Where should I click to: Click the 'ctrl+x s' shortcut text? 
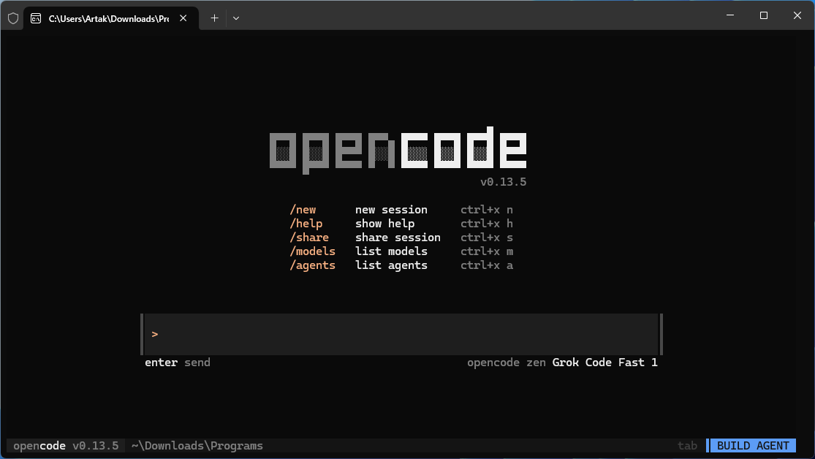[487, 238]
